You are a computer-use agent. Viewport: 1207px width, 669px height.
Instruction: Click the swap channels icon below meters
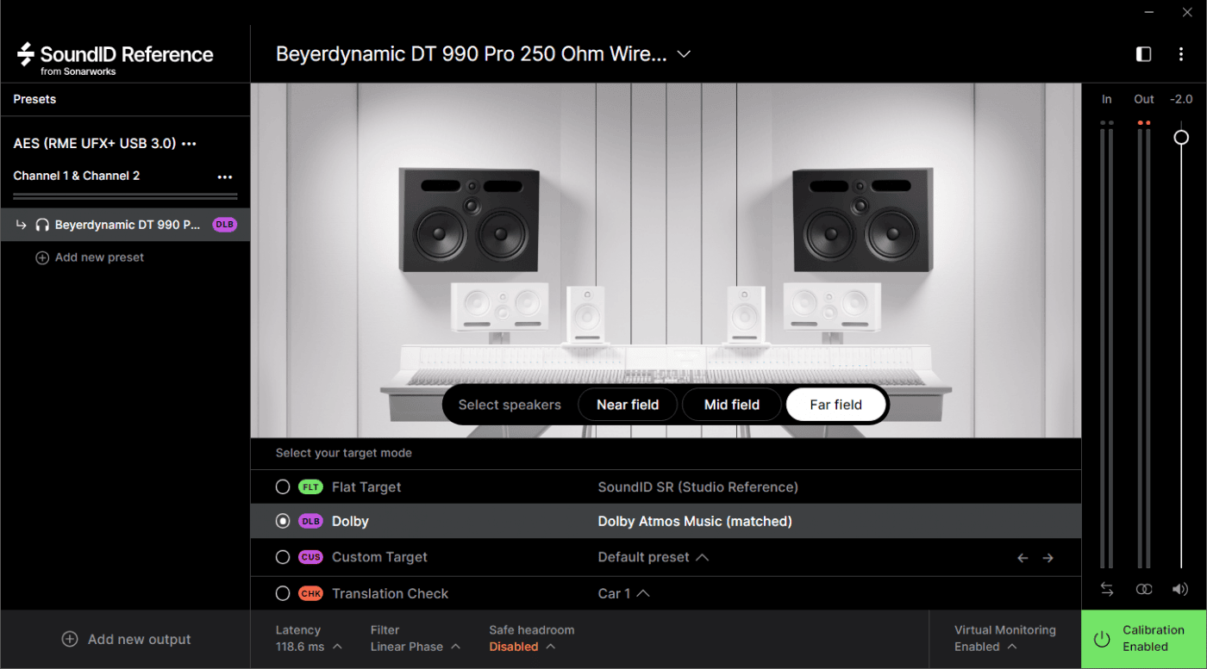pyautogui.click(x=1107, y=589)
